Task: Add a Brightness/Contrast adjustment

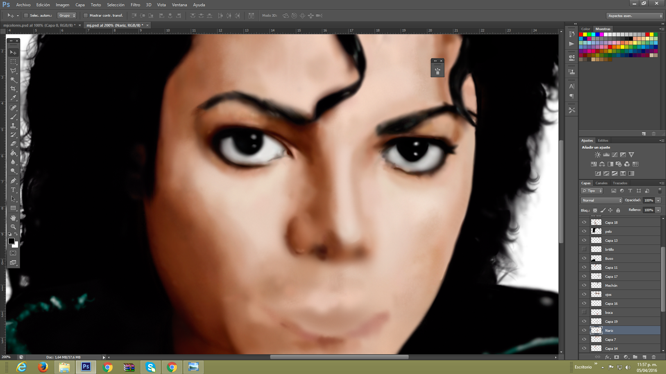Action: pos(598,155)
